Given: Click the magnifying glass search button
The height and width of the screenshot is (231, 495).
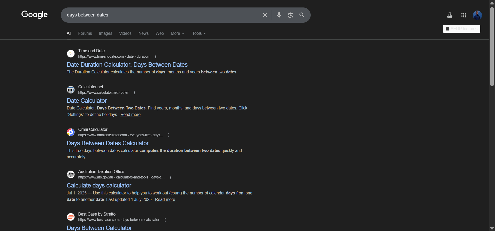Looking at the screenshot, I should 302,15.
